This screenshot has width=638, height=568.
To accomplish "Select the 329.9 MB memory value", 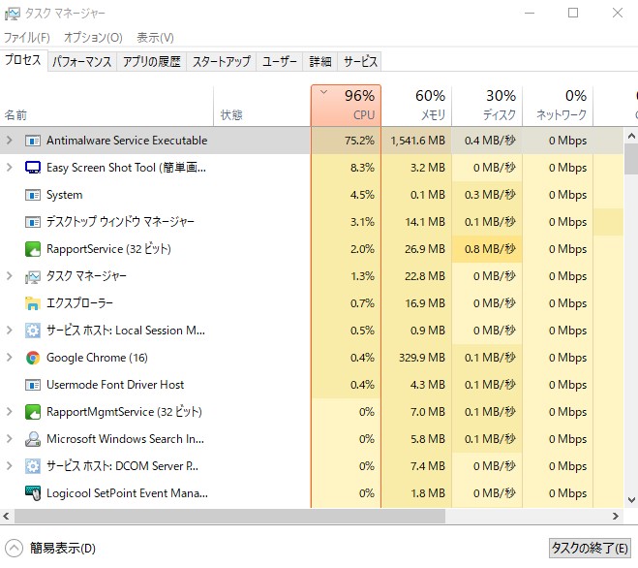I will point(422,358).
